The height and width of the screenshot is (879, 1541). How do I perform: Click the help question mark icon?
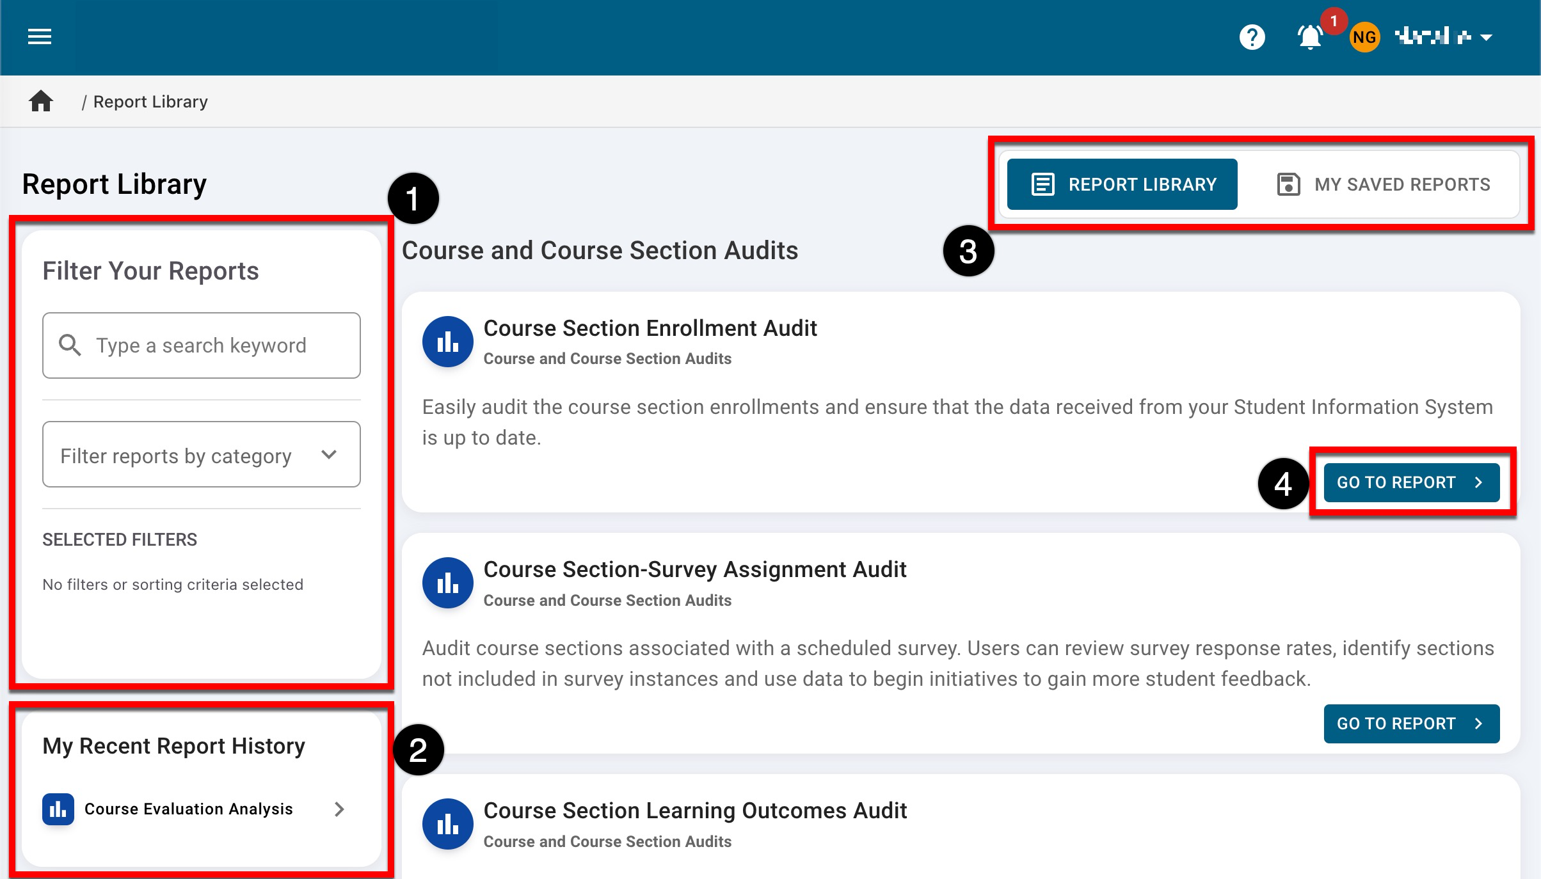[x=1252, y=37]
